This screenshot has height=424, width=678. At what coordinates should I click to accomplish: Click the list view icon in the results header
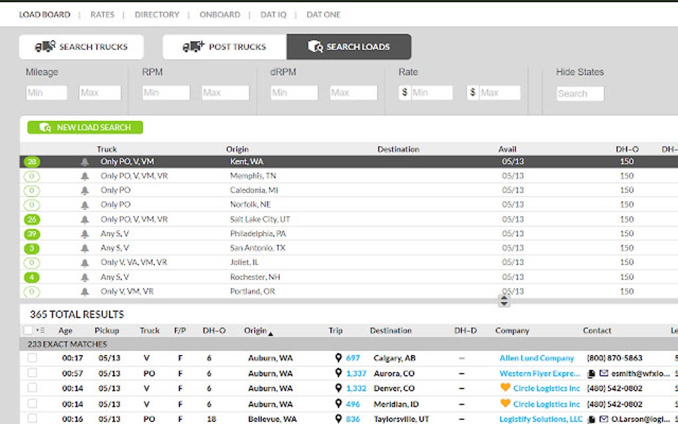(x=40, y=330)
